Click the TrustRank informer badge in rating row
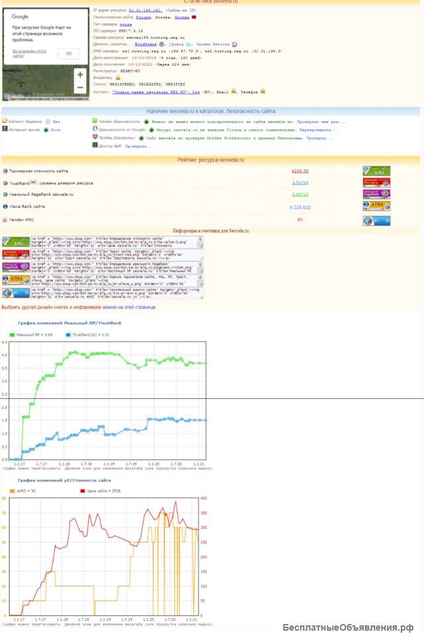This screenshot has width=424, height=636. point(376,183)
